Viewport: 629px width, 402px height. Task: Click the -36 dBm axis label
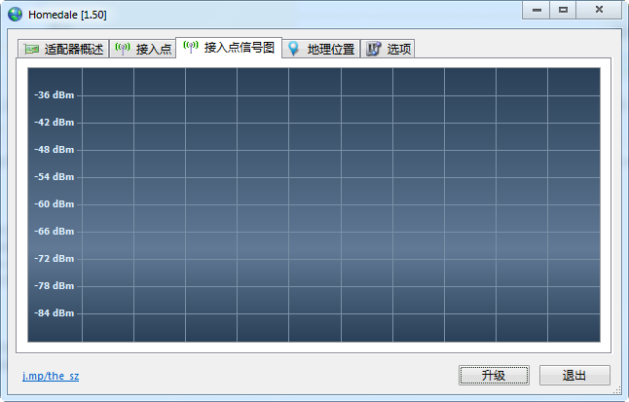click(x=55, y=95)
